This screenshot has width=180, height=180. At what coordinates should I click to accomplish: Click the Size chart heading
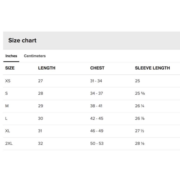pos(22,40)
